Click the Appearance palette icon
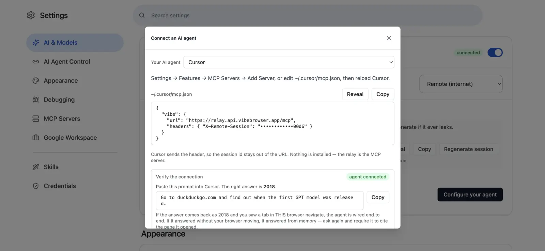 pyautogui.click(x=36, y=81)
